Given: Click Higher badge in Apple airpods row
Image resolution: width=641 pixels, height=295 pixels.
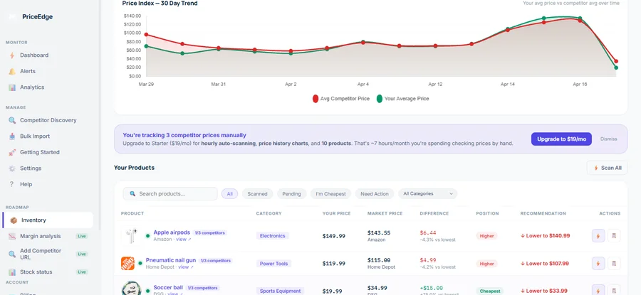Looking at the screenshot, I should click(487, 236).
